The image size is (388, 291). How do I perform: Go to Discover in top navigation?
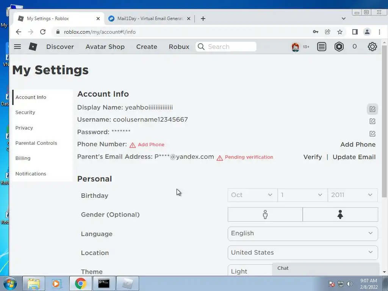(60, 47)
